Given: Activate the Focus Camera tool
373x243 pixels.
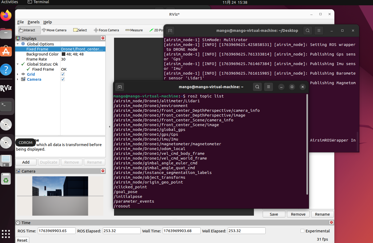Looking at the screenshot, I should pyautogui.click(x=106, y=30).
